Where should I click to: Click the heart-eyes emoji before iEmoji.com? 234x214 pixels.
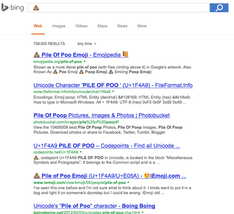(147, 175)
